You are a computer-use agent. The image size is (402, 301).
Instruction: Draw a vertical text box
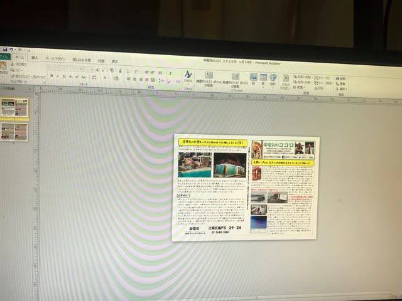pyautogui.click(x=236, y=80)
